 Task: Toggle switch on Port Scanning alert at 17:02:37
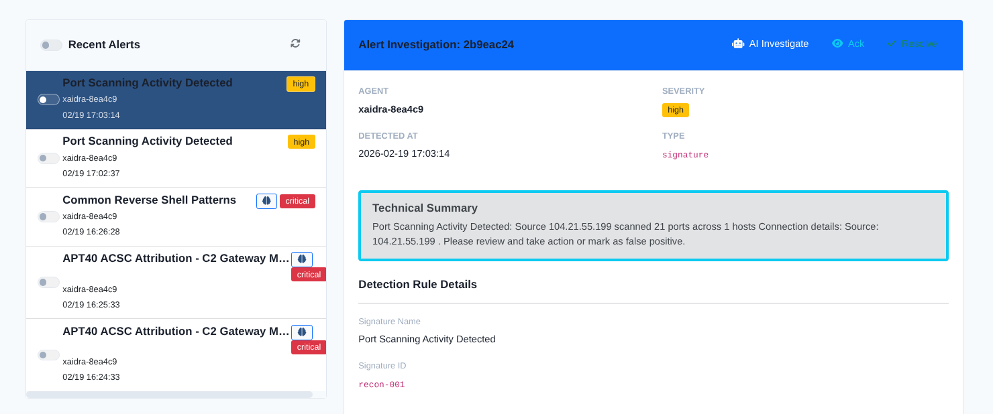click(48, 158)
